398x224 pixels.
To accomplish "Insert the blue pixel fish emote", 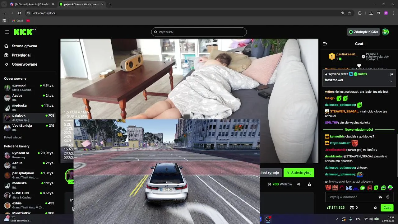I will (x=349, y=188).
